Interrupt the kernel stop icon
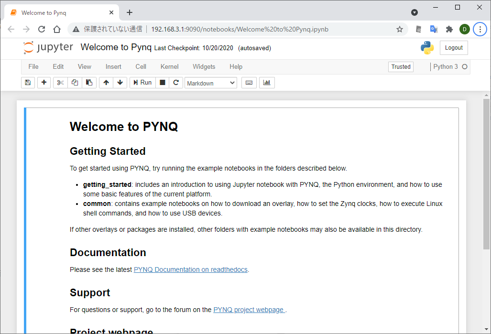 click(x=162, y=83)
